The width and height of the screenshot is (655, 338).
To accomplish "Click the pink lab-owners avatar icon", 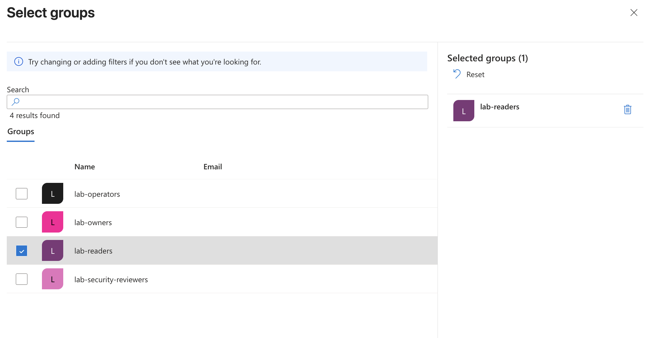I will point(53,222).
